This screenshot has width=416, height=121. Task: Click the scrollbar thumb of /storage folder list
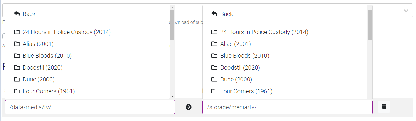click(370, 25)
